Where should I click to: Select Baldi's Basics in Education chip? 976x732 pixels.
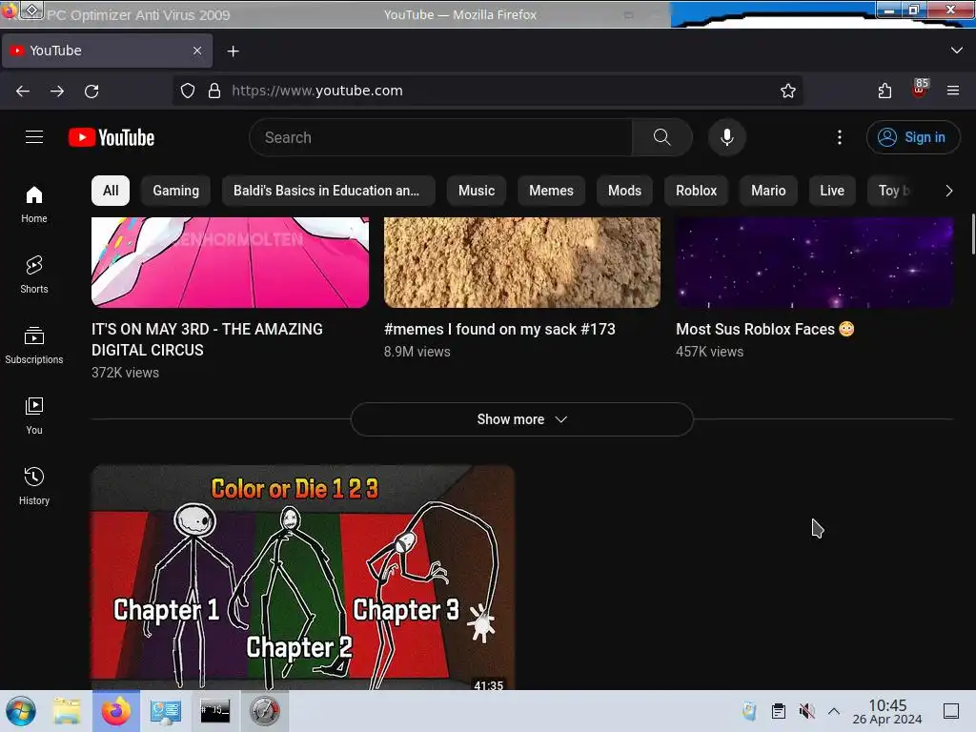click(x=328, y=191)
